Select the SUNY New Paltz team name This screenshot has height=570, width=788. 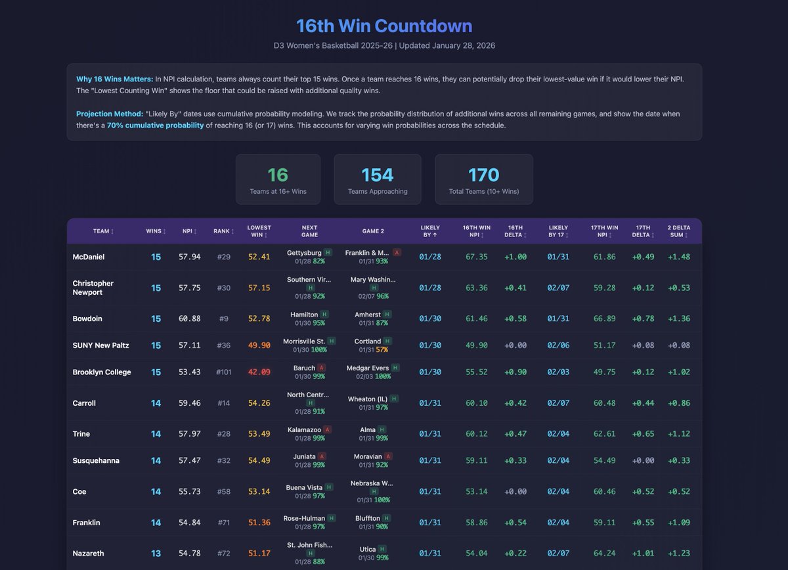(x=101, y=345)
